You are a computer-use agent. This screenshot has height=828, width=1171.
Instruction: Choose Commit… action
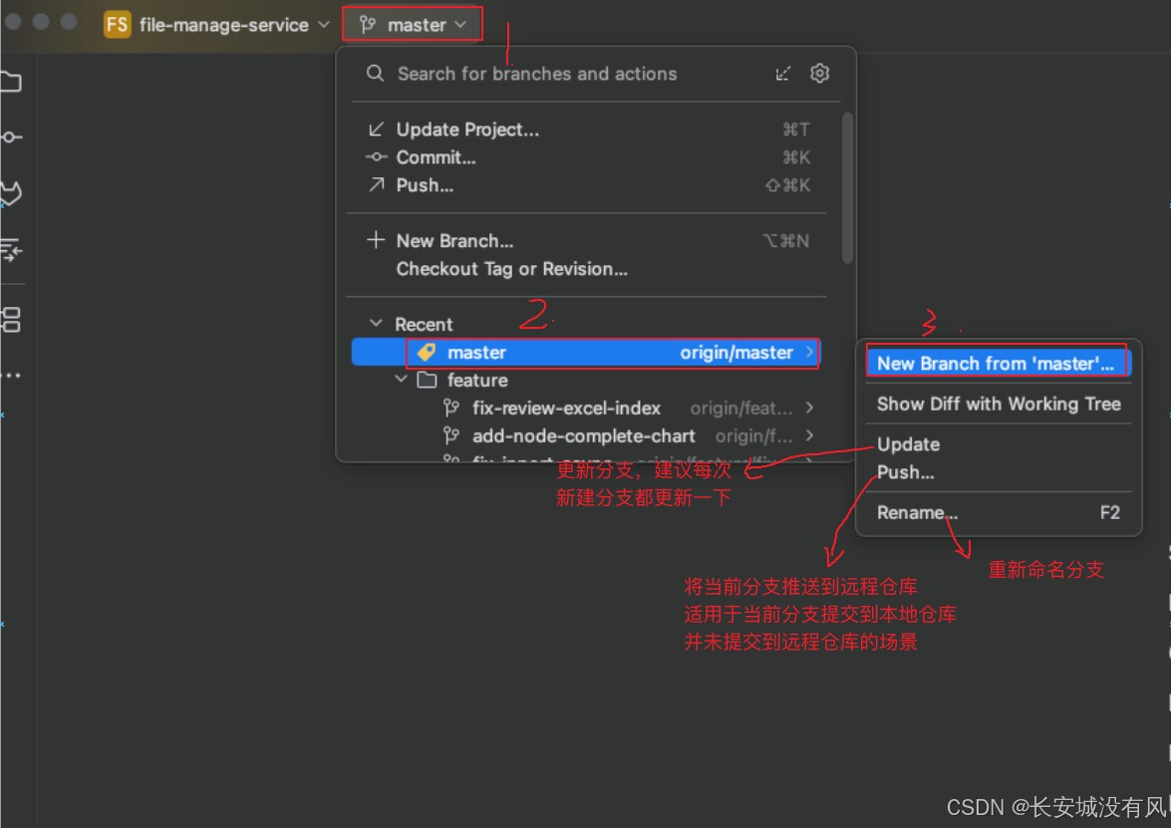pos(588,156)
